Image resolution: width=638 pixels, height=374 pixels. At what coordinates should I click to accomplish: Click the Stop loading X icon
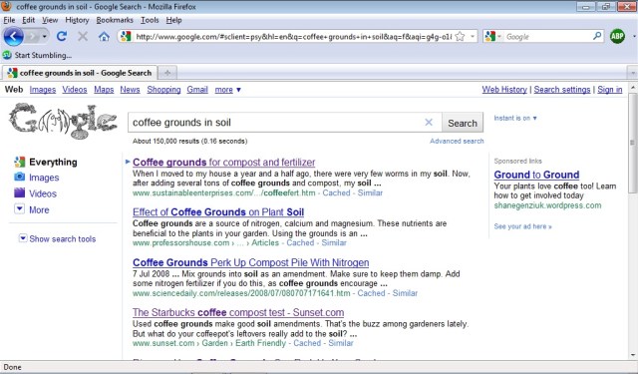coord(83,37)
